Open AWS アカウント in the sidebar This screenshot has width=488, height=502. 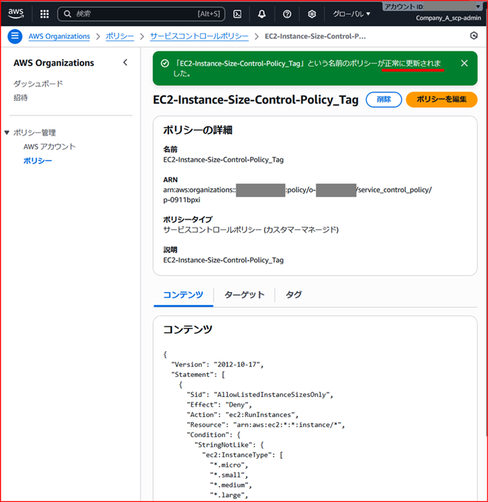(49, 147)
